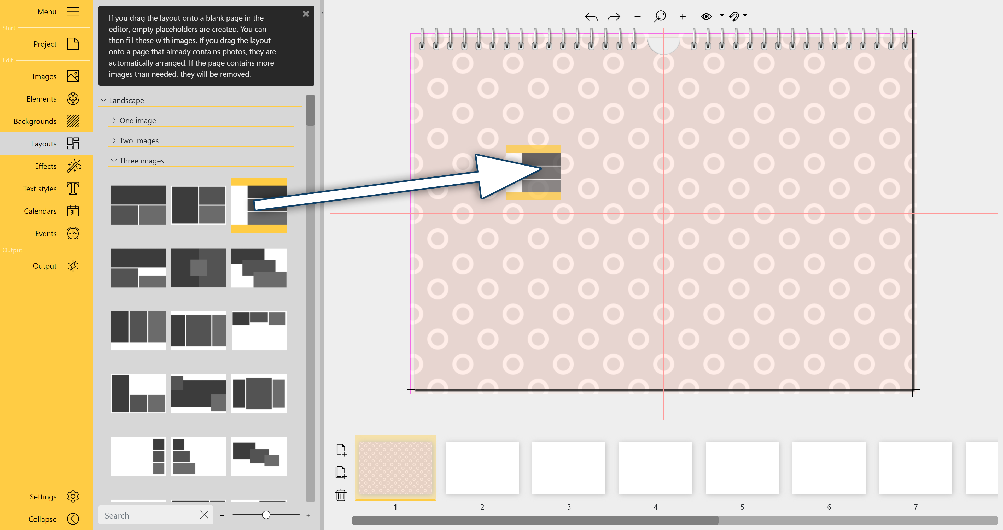Click the thumbnail size slider handle
1003x530 pixels.
266,515
